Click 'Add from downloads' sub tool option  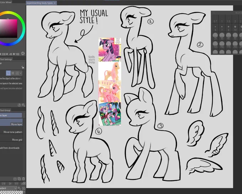pyautogui.click(x=10, y=148)
